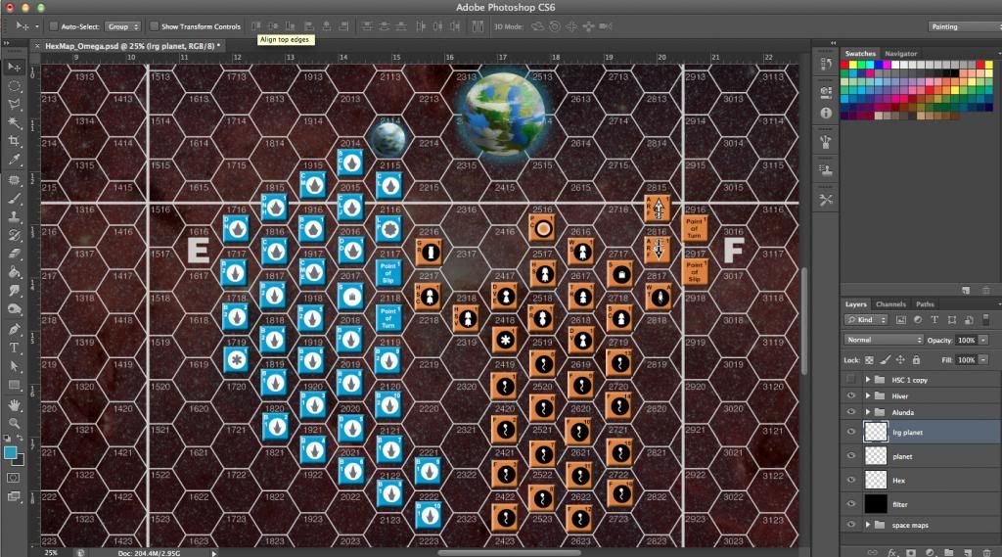The width and height of the screenshot is (1002, 557).
Task: Enable the Auto-Select checkbox
Action: tap(54, 26)
